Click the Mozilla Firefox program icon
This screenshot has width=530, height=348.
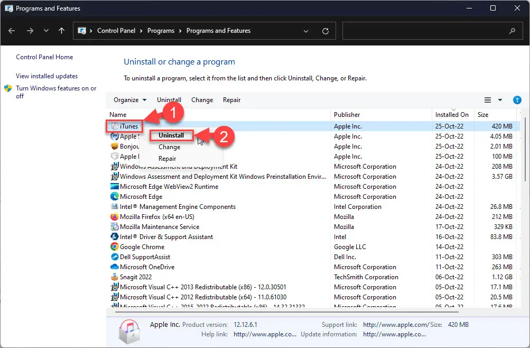click(114, 217)
